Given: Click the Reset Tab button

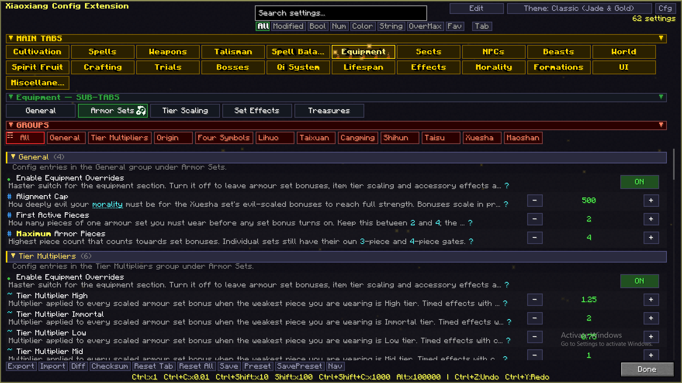Looking at the screenshot, I should pos(154,366).
